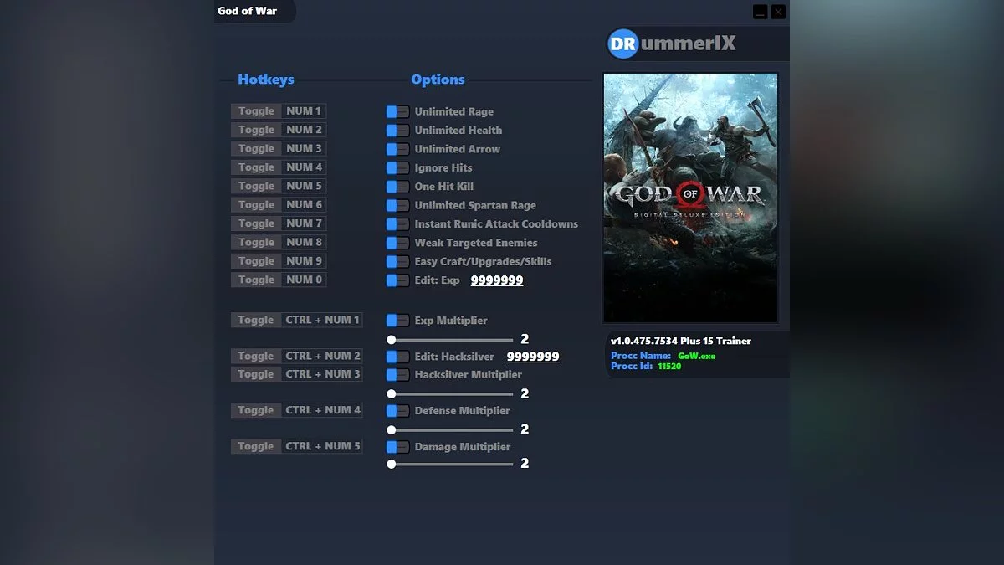The image size is (1004, 565).
Task: Click the Toggle button for NUM 9
Action: (x=256, y=261)
